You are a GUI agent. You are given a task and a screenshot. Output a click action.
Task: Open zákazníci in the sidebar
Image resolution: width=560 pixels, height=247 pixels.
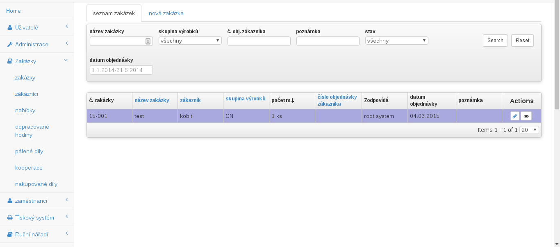point(27,94)
